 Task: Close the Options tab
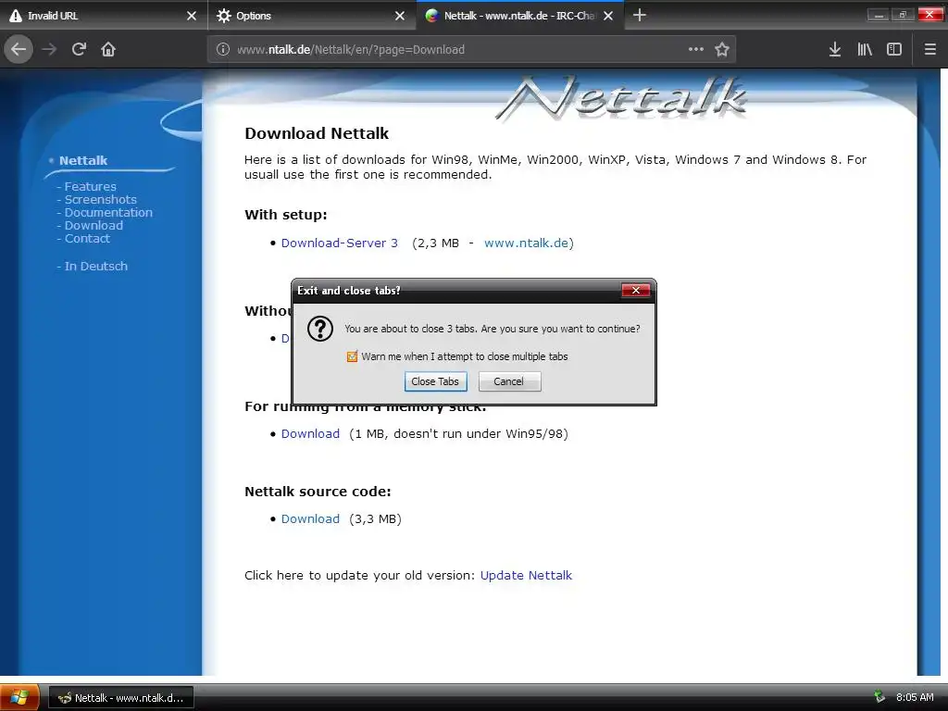pyautogui.click(x=400, y=16)
